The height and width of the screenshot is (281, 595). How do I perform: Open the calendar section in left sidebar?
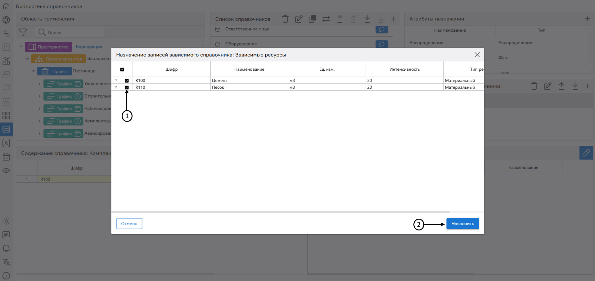point(6,157)
